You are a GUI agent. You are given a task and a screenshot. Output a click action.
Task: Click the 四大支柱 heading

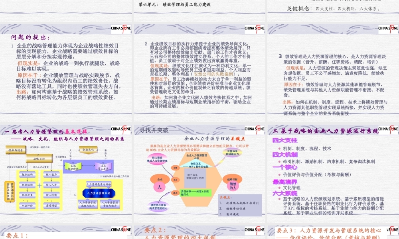click(285, 140)
